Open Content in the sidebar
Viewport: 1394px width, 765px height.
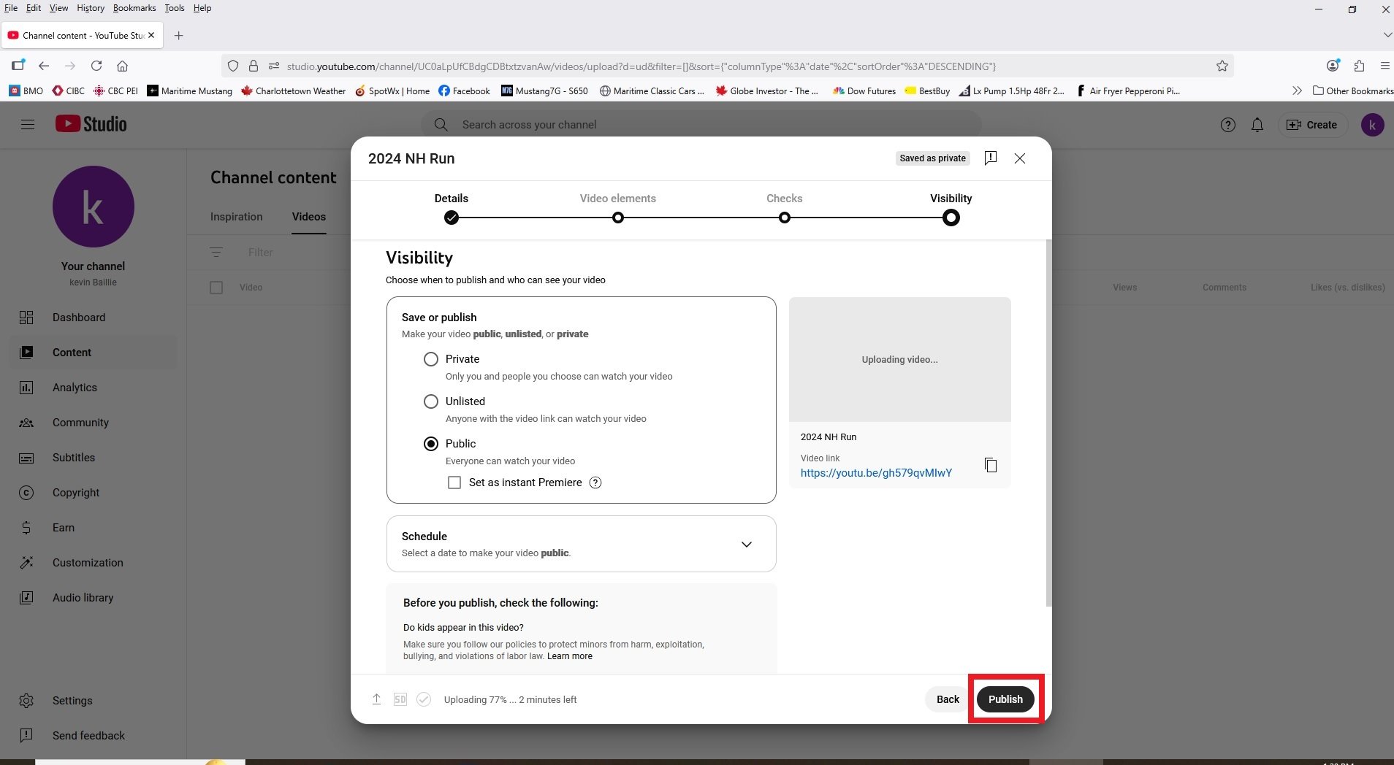point(94,353)
